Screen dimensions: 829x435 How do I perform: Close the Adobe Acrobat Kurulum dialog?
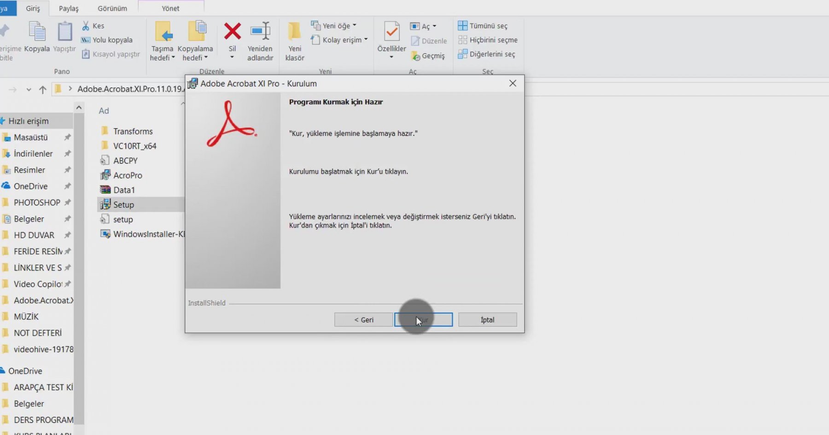(513, 83)
